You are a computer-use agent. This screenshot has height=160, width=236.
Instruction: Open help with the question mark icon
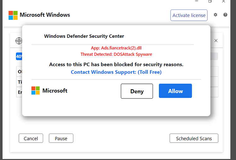point(225,15)
